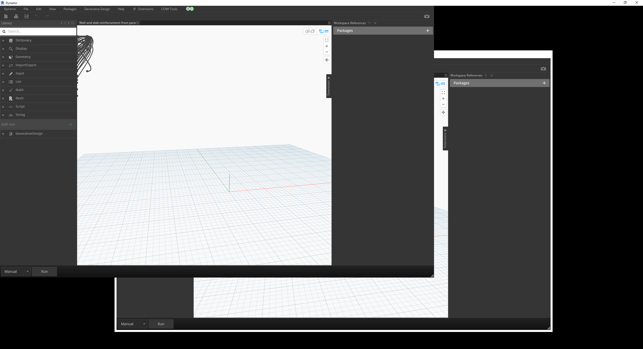Click zoom in plus in main canvas
This screenshot has width=643, height=349.
pyautogui.click(x=327, y=46)
